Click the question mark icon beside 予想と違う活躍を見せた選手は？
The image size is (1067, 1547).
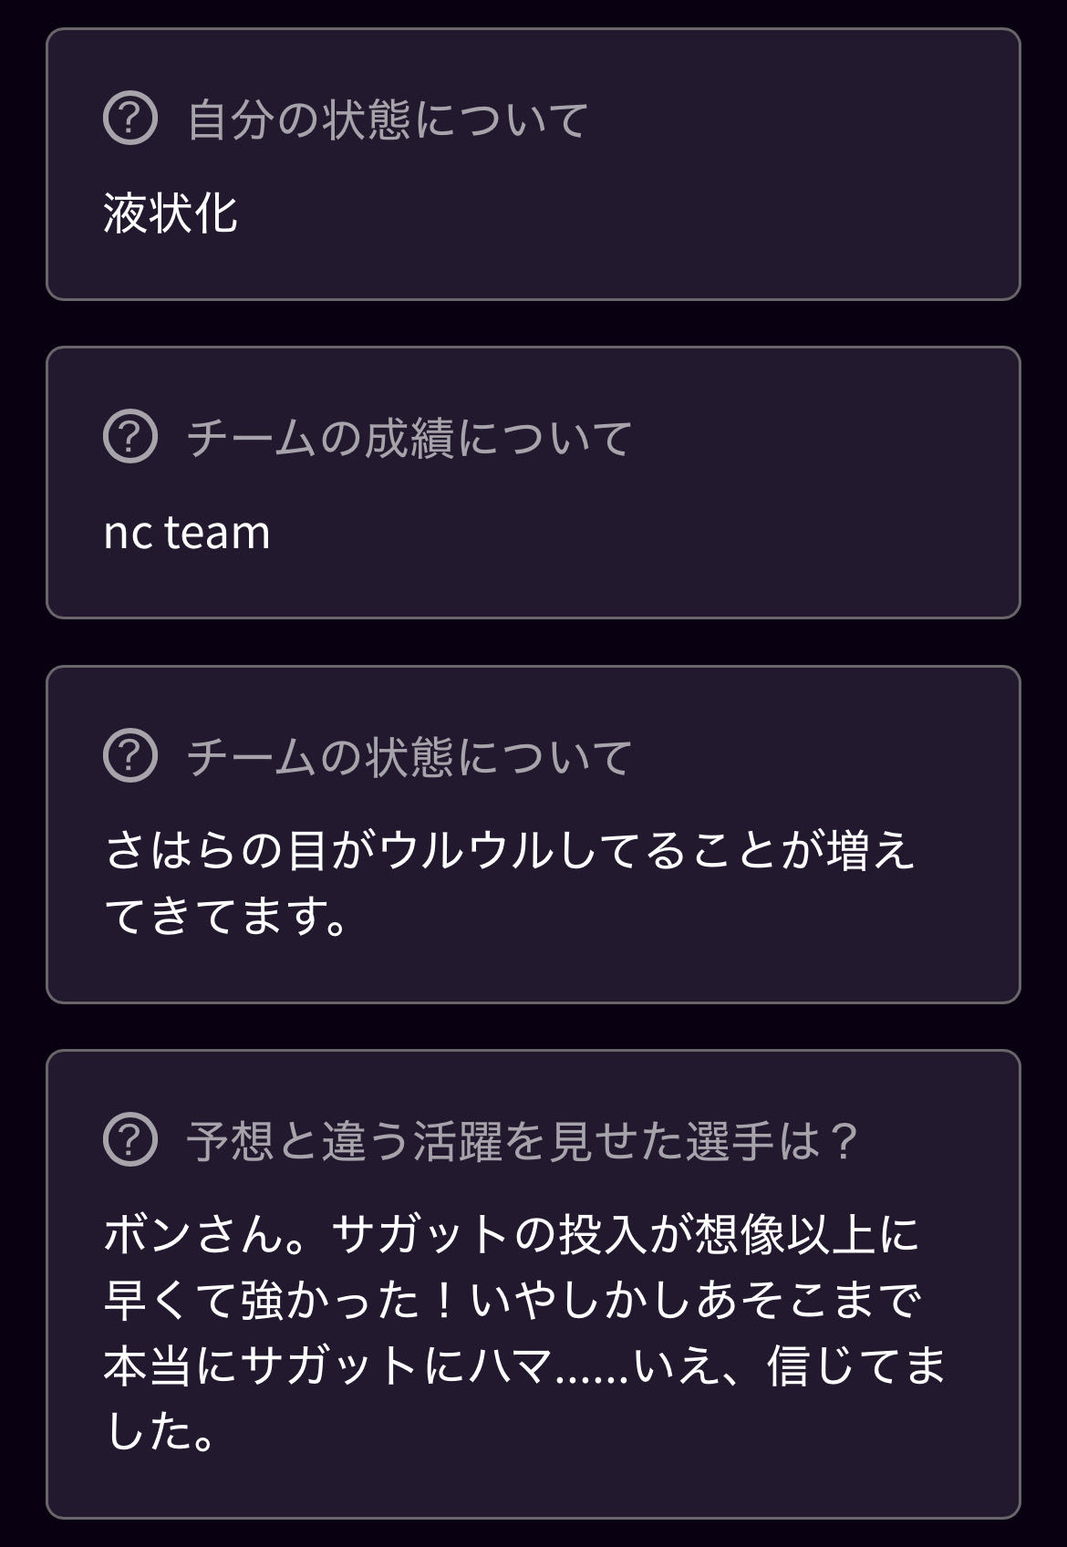click(130, 1139)
